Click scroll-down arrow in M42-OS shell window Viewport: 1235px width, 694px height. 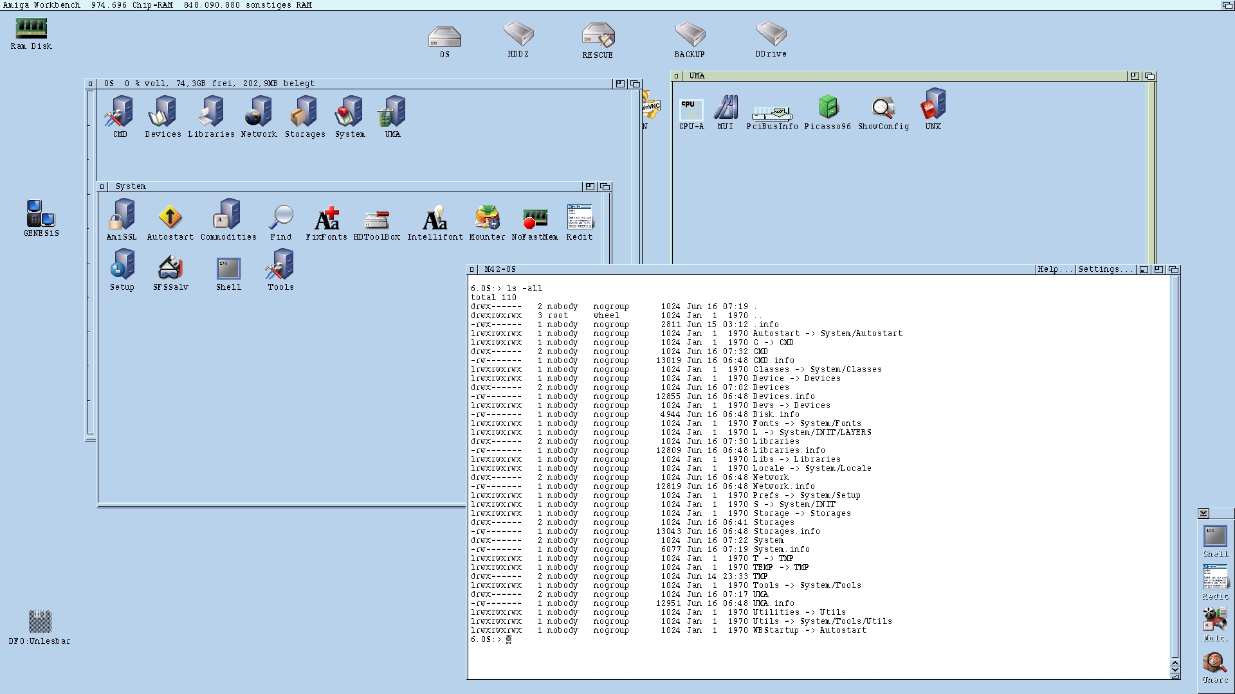click(x=1175, y=670)
